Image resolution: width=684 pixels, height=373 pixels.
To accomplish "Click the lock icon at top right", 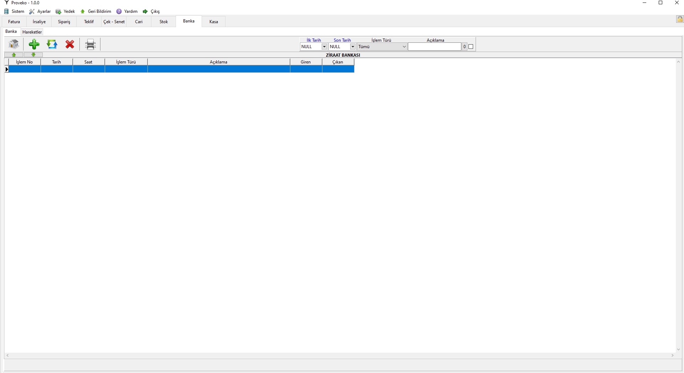I will click(x=680, y=19).
